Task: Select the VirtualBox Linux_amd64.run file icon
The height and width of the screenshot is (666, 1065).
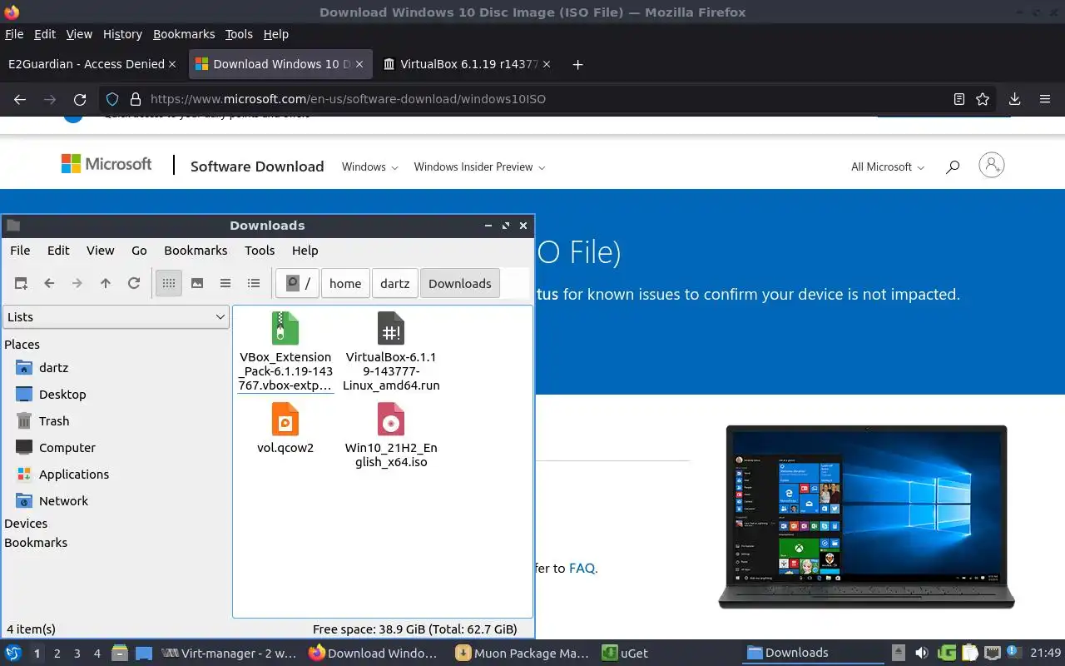Action: point(391,328)
